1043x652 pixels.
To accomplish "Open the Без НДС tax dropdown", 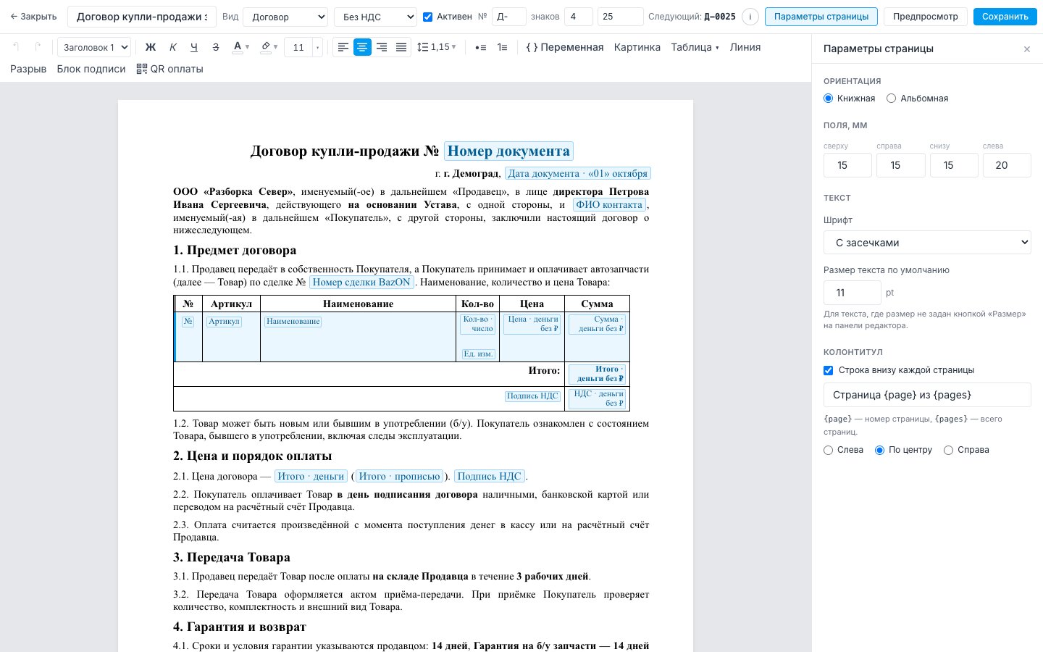I will click(x=375, y=17).
